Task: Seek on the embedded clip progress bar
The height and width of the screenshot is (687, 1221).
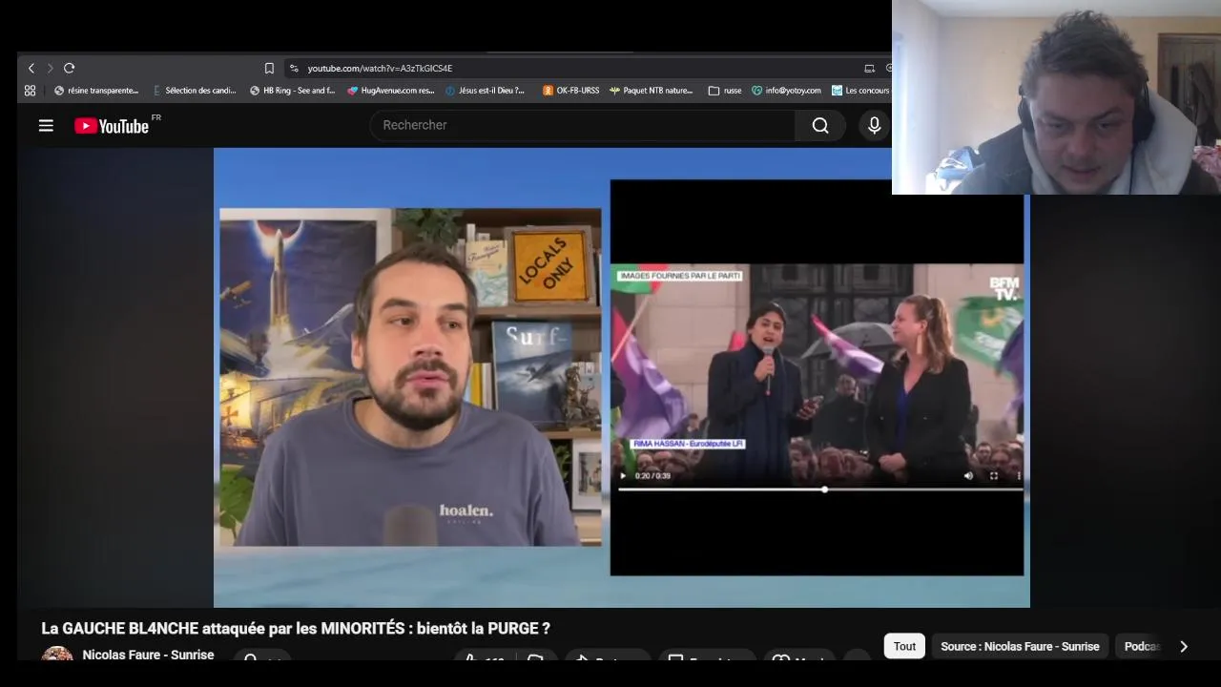Action: click(820, 489)
